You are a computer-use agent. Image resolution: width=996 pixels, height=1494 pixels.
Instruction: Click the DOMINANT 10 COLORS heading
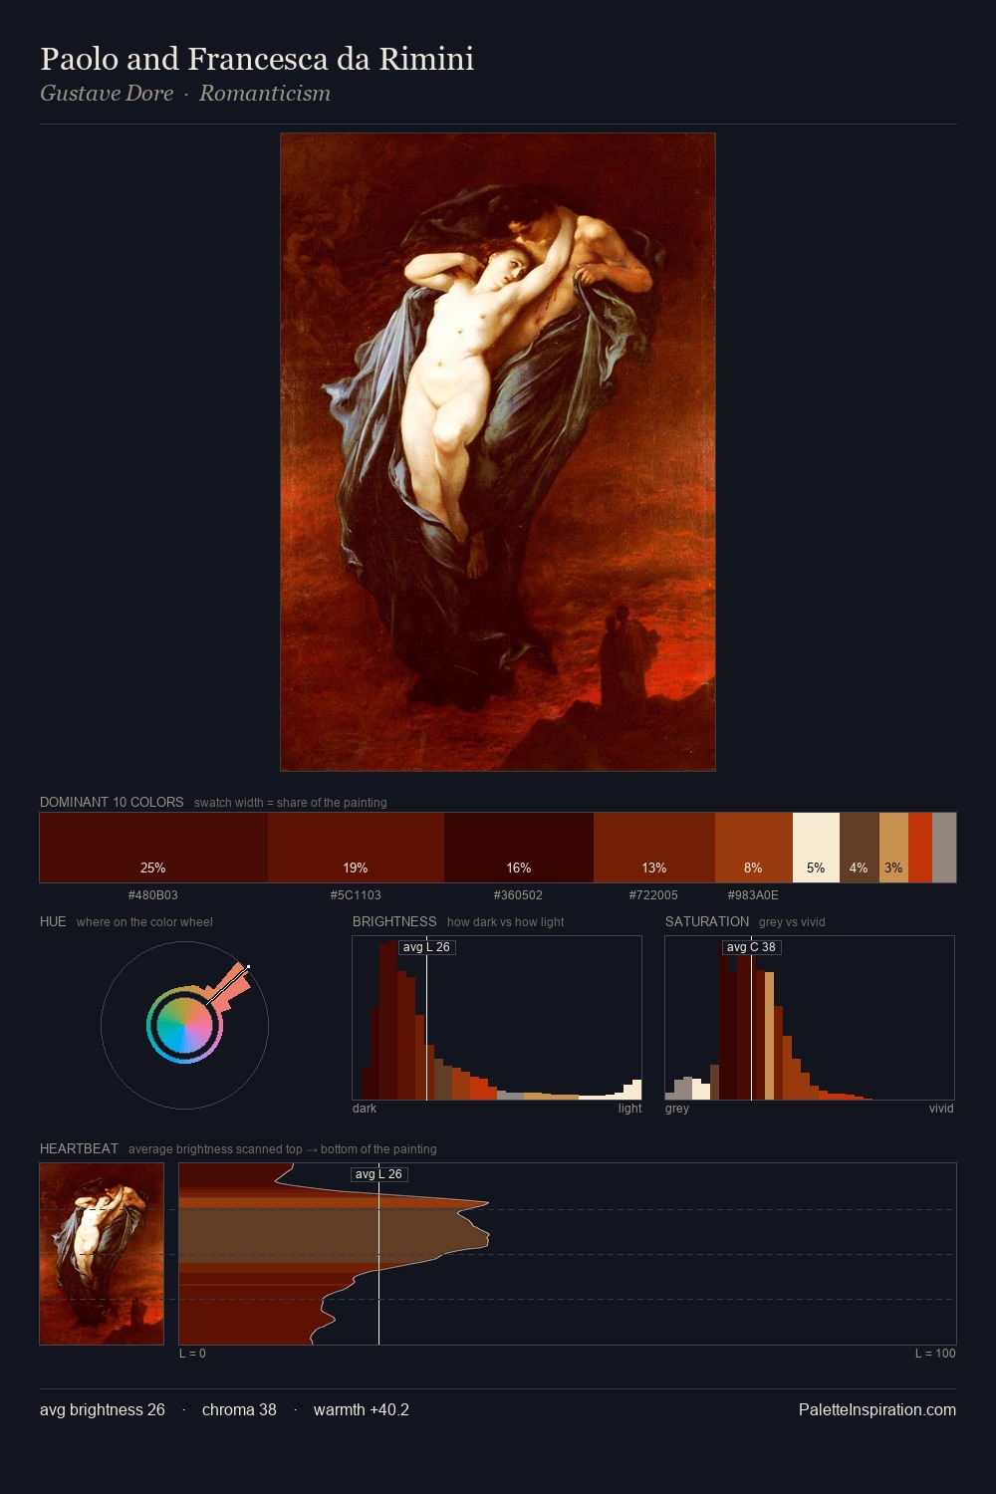click(x=112, y=802)
